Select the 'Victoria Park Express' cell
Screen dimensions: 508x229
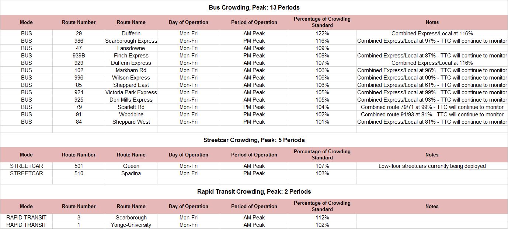coord(131,92)
